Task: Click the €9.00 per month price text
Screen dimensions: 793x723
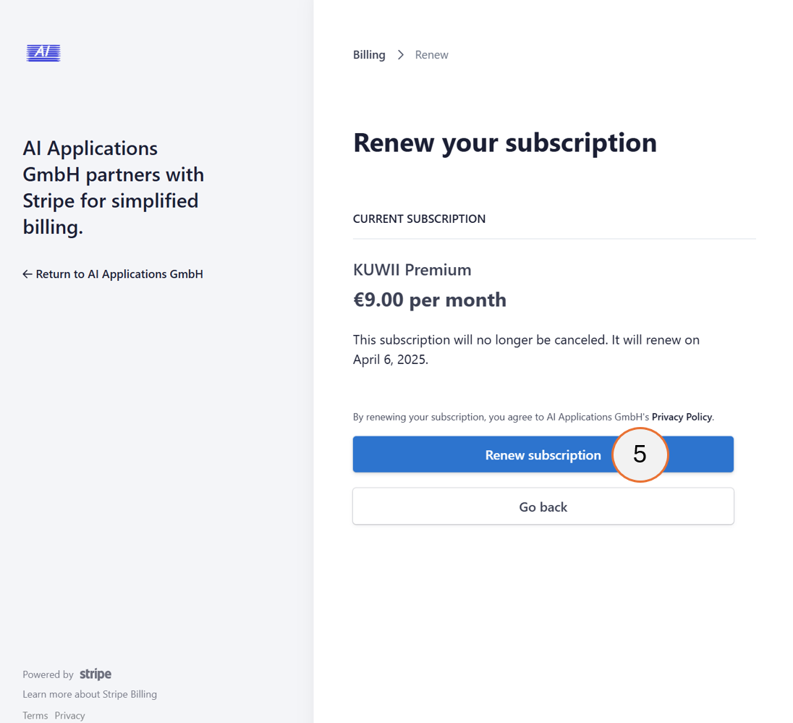Action: coord(430,299)
